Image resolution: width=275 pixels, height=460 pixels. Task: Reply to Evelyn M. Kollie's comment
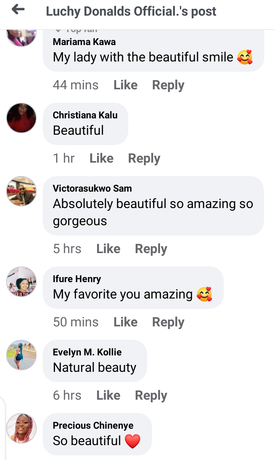click(151, 395)
